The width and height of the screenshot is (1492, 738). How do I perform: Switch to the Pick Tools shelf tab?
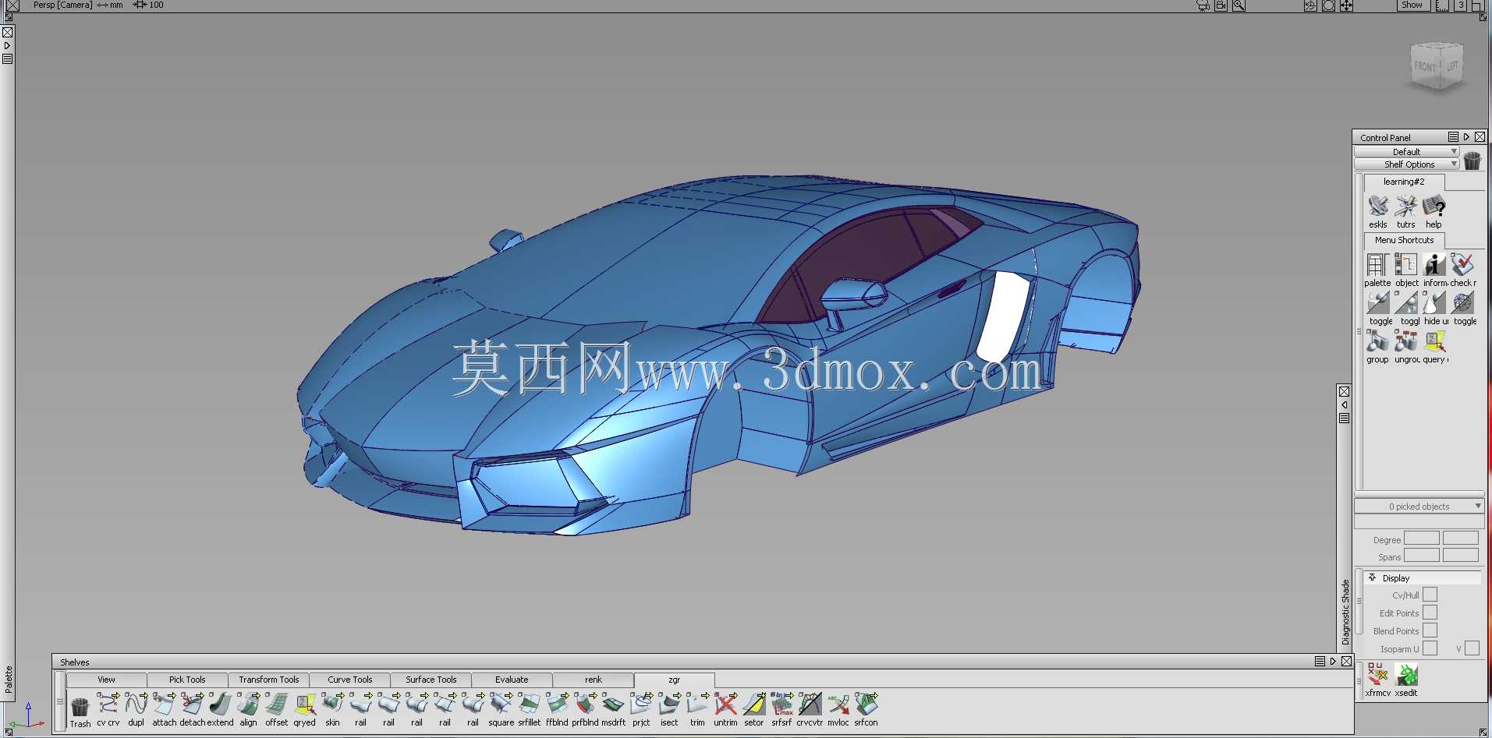pos(188,680)
